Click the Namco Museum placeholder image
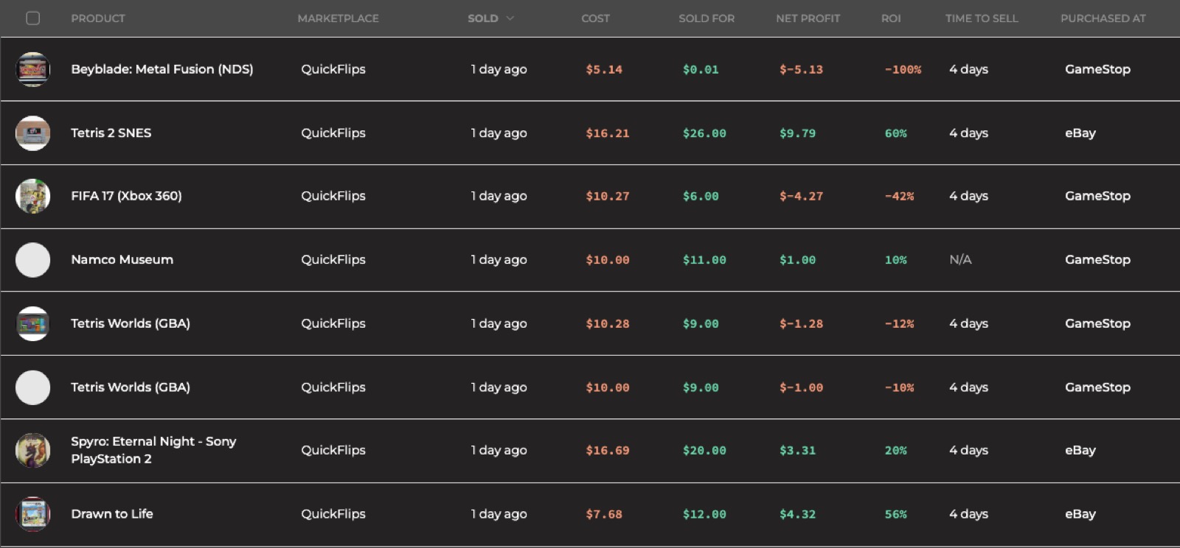Viewport: 1180px width, 548px height. [x=32, y=260]
